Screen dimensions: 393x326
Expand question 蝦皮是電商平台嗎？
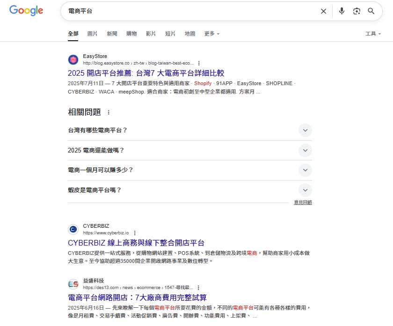[x=305, y=190]
